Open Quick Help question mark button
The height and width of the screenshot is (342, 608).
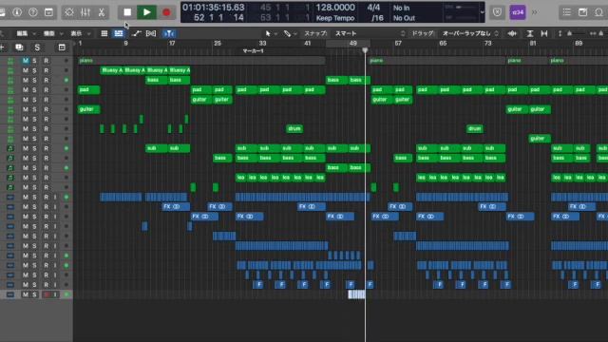click(x=33, y=12)
